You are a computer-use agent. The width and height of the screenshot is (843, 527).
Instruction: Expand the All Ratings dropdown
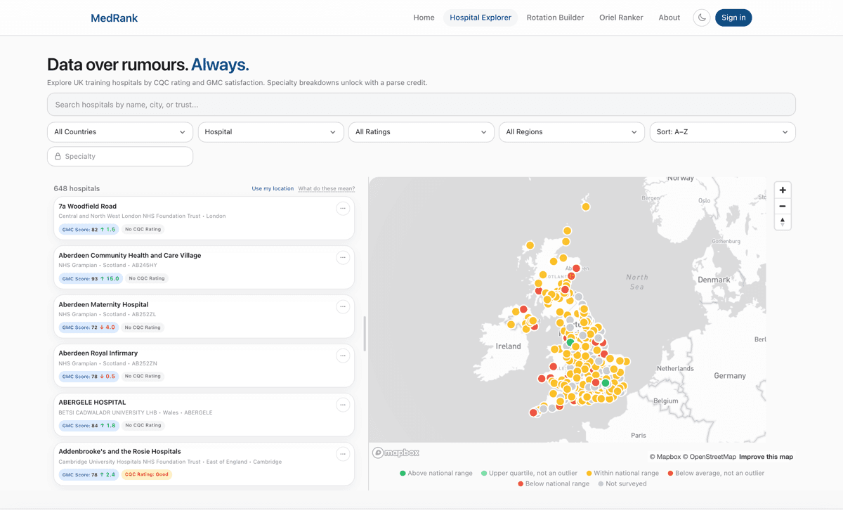[421, 132]
